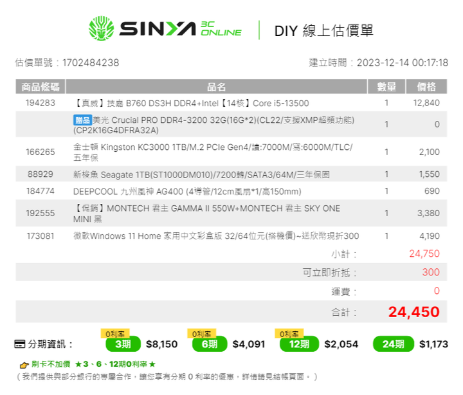Click the DIY 線上估價單 title
463x395 pixels.
point(324,30)
